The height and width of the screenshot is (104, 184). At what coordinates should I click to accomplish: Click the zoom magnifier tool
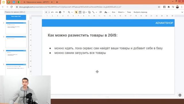69,12
